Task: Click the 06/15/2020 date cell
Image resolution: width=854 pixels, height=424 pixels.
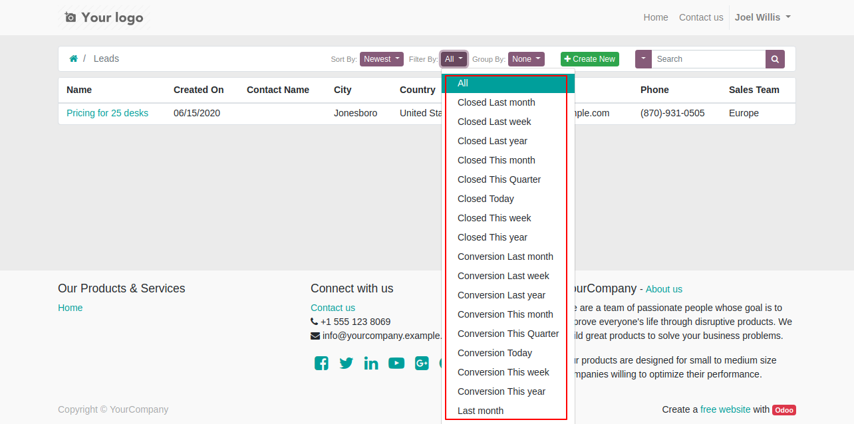Action: tap(197, 113)
